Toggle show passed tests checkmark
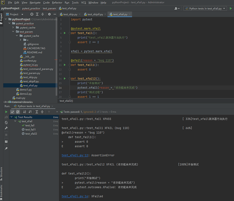Screen dimensions: 234x201 point(12,112)
